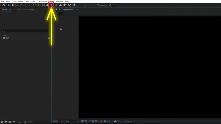Select the Selection arrow tool
Viewport: 221px width, 124px height.
pos(9,5)
